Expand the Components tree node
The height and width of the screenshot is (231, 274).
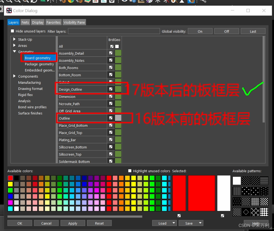coord(14,76)
